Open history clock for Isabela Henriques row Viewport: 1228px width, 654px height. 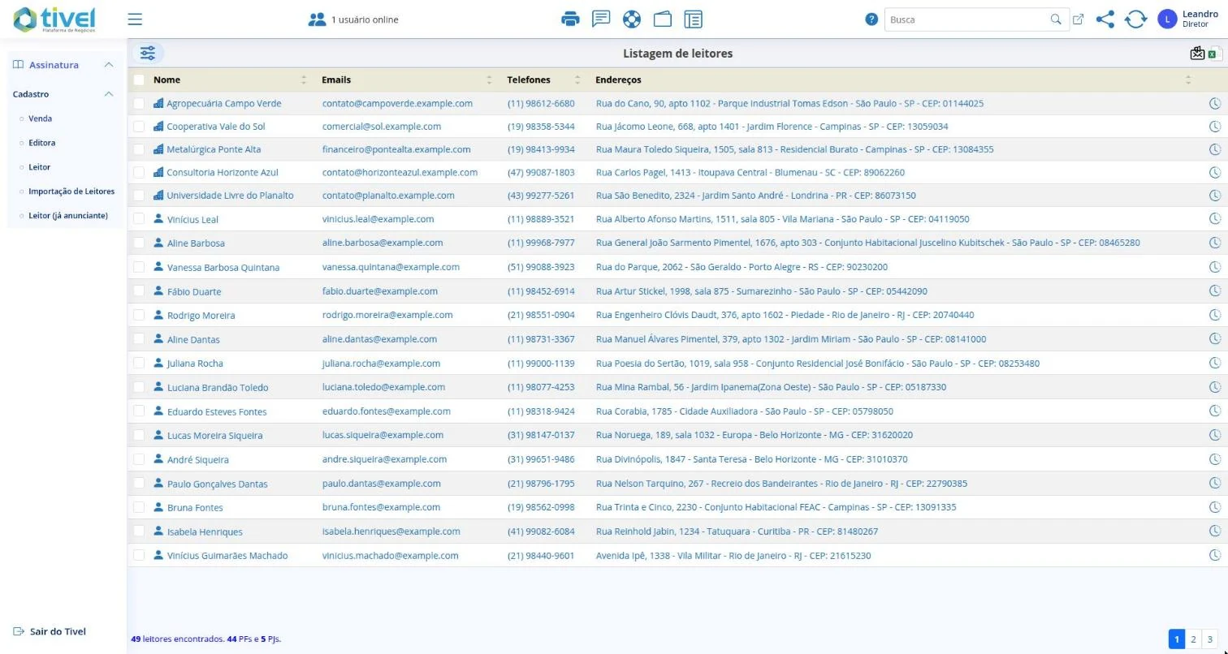point(1215,531)
